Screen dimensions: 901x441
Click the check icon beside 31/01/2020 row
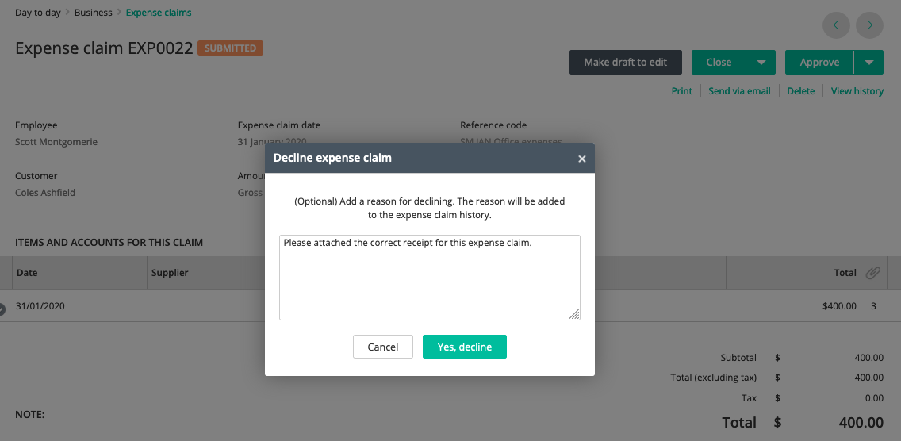click(1, 309)
